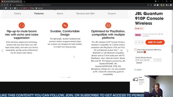Click the Extend protection logo icon
The height and width of the screenshot is (97, 173).
click(145, 52)
